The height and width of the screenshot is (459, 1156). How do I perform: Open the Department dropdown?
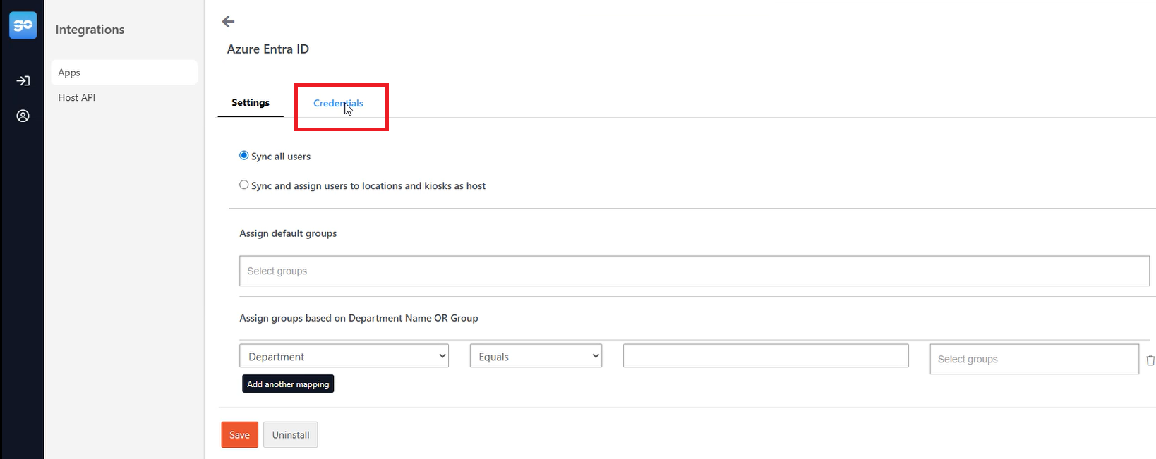click(x=344, y=356)
